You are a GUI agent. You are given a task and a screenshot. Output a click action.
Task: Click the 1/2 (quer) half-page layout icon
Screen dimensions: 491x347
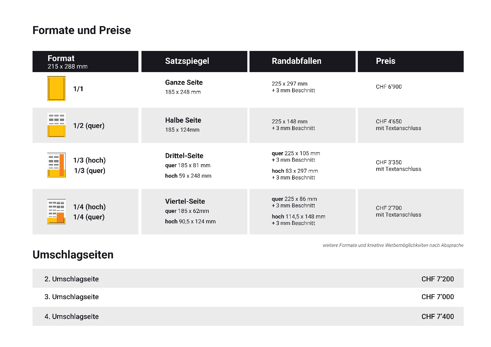[x=56, y=125]
